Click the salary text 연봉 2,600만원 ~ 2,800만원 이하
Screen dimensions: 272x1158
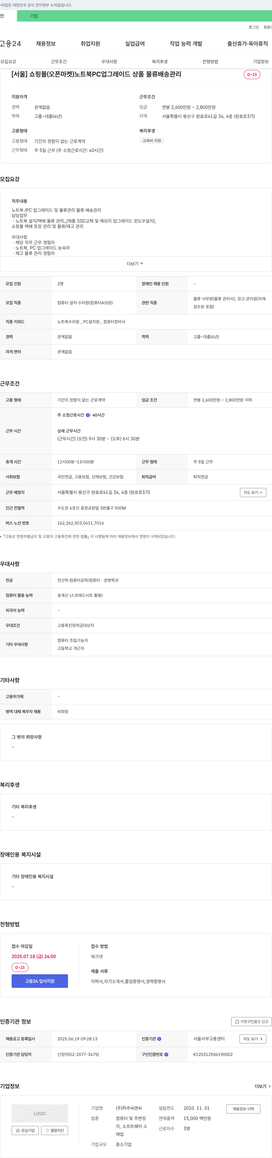[223, 400]
